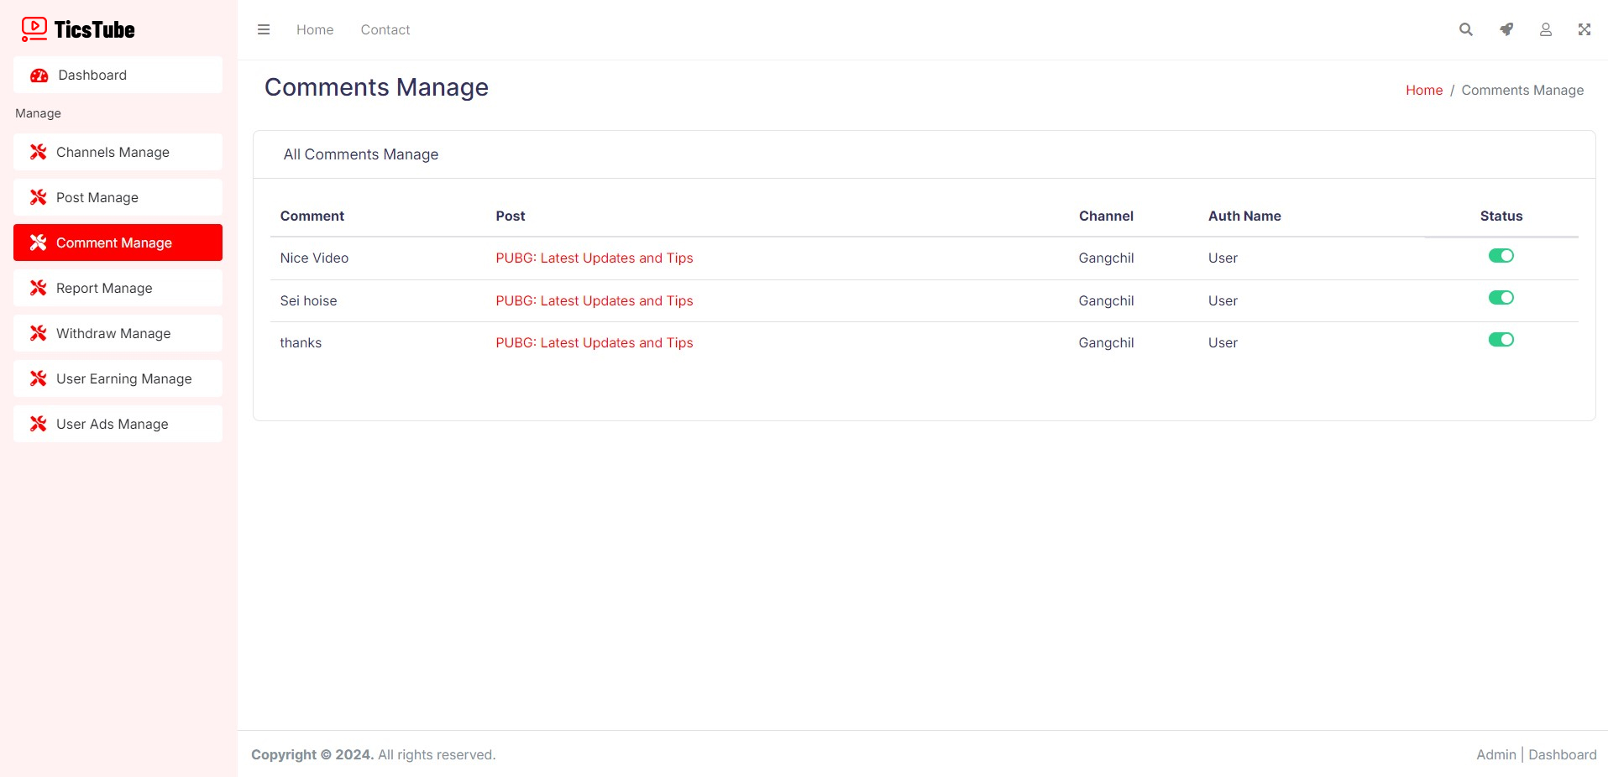
Task: Open the user profile icon
Action: [x=1545, y=29]
